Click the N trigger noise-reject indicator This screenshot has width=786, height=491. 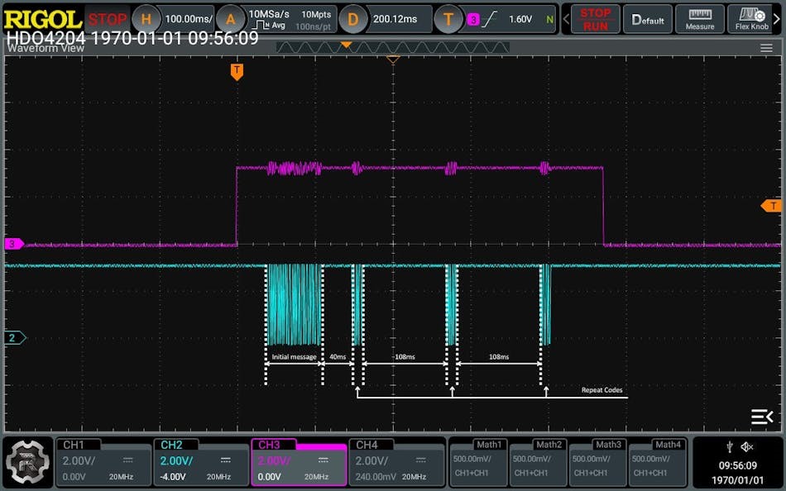(x=550, y=20)
